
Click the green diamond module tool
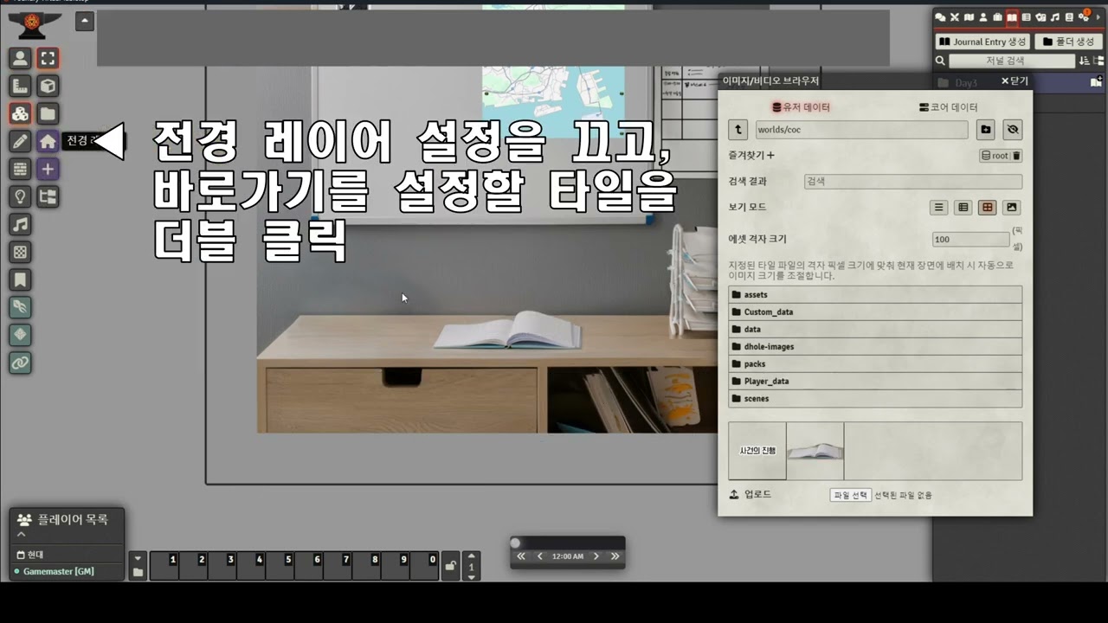pyautogui.click(x=21, y=335)
